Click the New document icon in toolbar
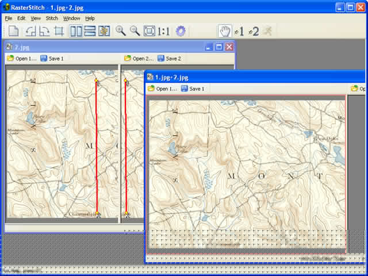 14,31
